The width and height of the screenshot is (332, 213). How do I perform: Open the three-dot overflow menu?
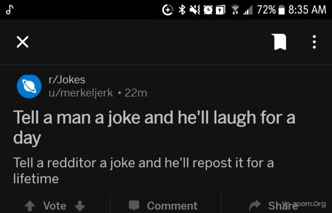pos(314,42)
